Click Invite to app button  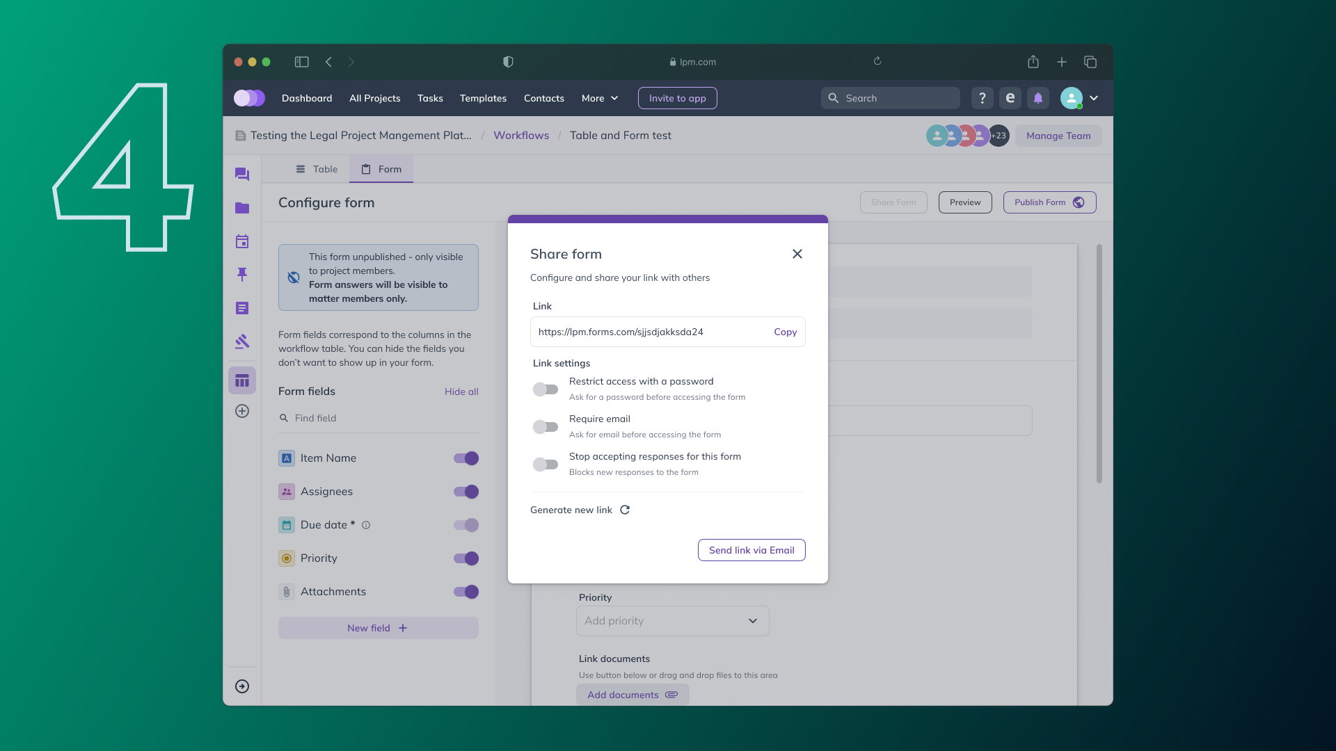pyautogui.click(x=678, y=98)
